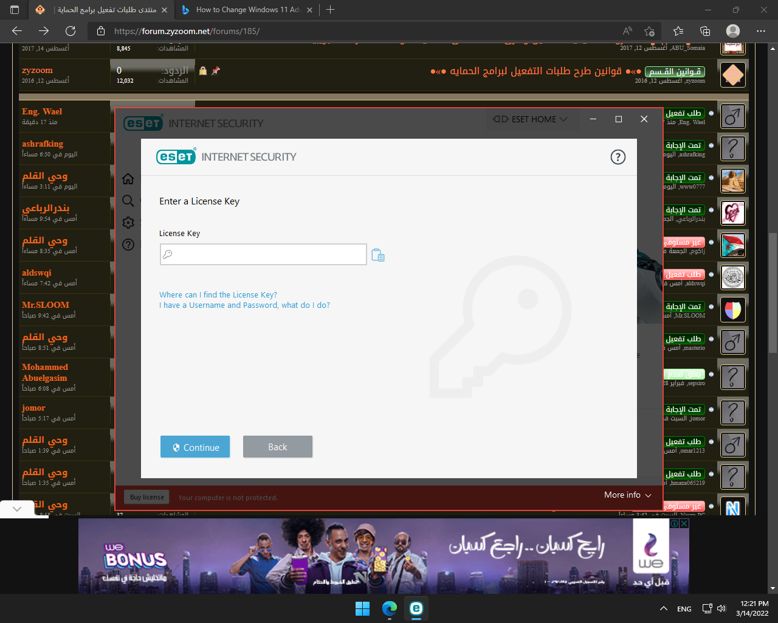Open Microsoft Edge in taskbar
Viewport: 778px width, 623px height.
389,608
